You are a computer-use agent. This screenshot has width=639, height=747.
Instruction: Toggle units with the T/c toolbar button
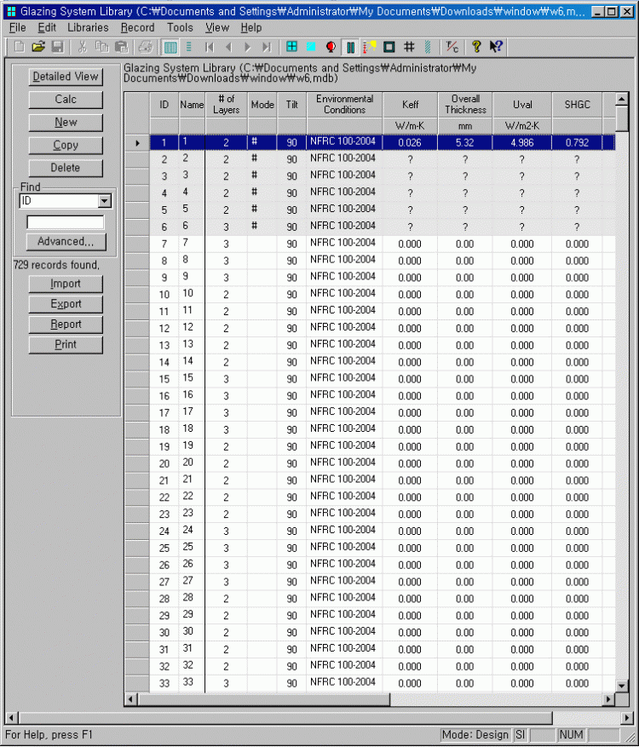coord(452,47)
